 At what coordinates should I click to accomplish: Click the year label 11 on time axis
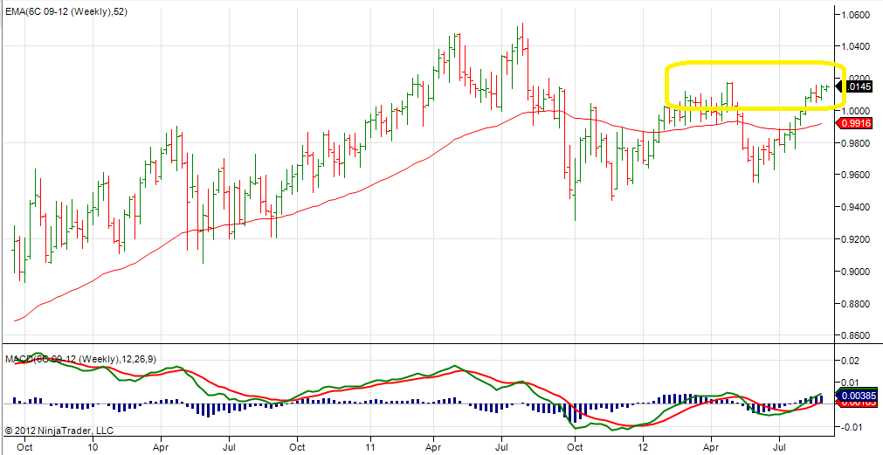(370, 448)
